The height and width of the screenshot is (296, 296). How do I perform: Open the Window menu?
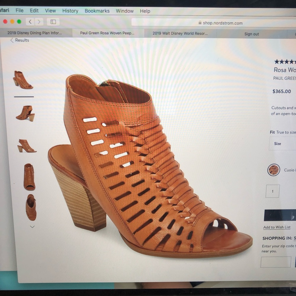tap(125, 11)
